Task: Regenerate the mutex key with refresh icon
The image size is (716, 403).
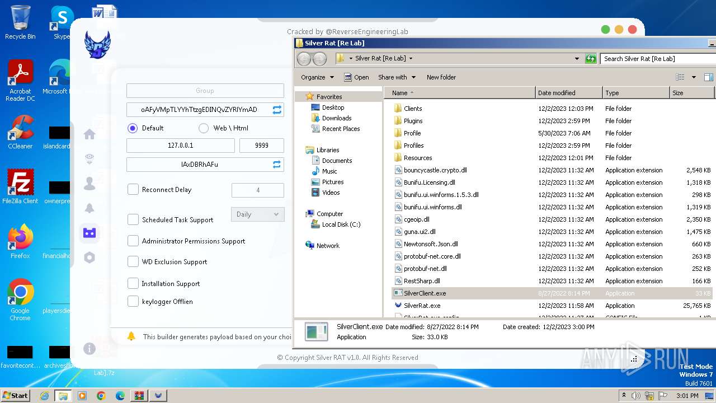Action: 277,110
